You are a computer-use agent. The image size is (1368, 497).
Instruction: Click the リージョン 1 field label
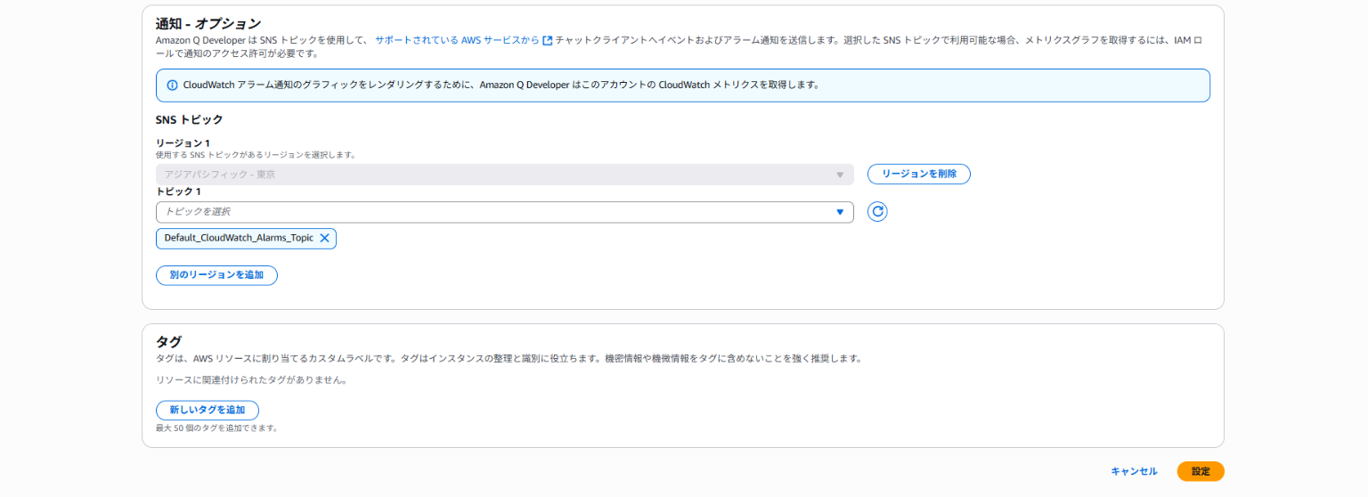click(183, 143)
